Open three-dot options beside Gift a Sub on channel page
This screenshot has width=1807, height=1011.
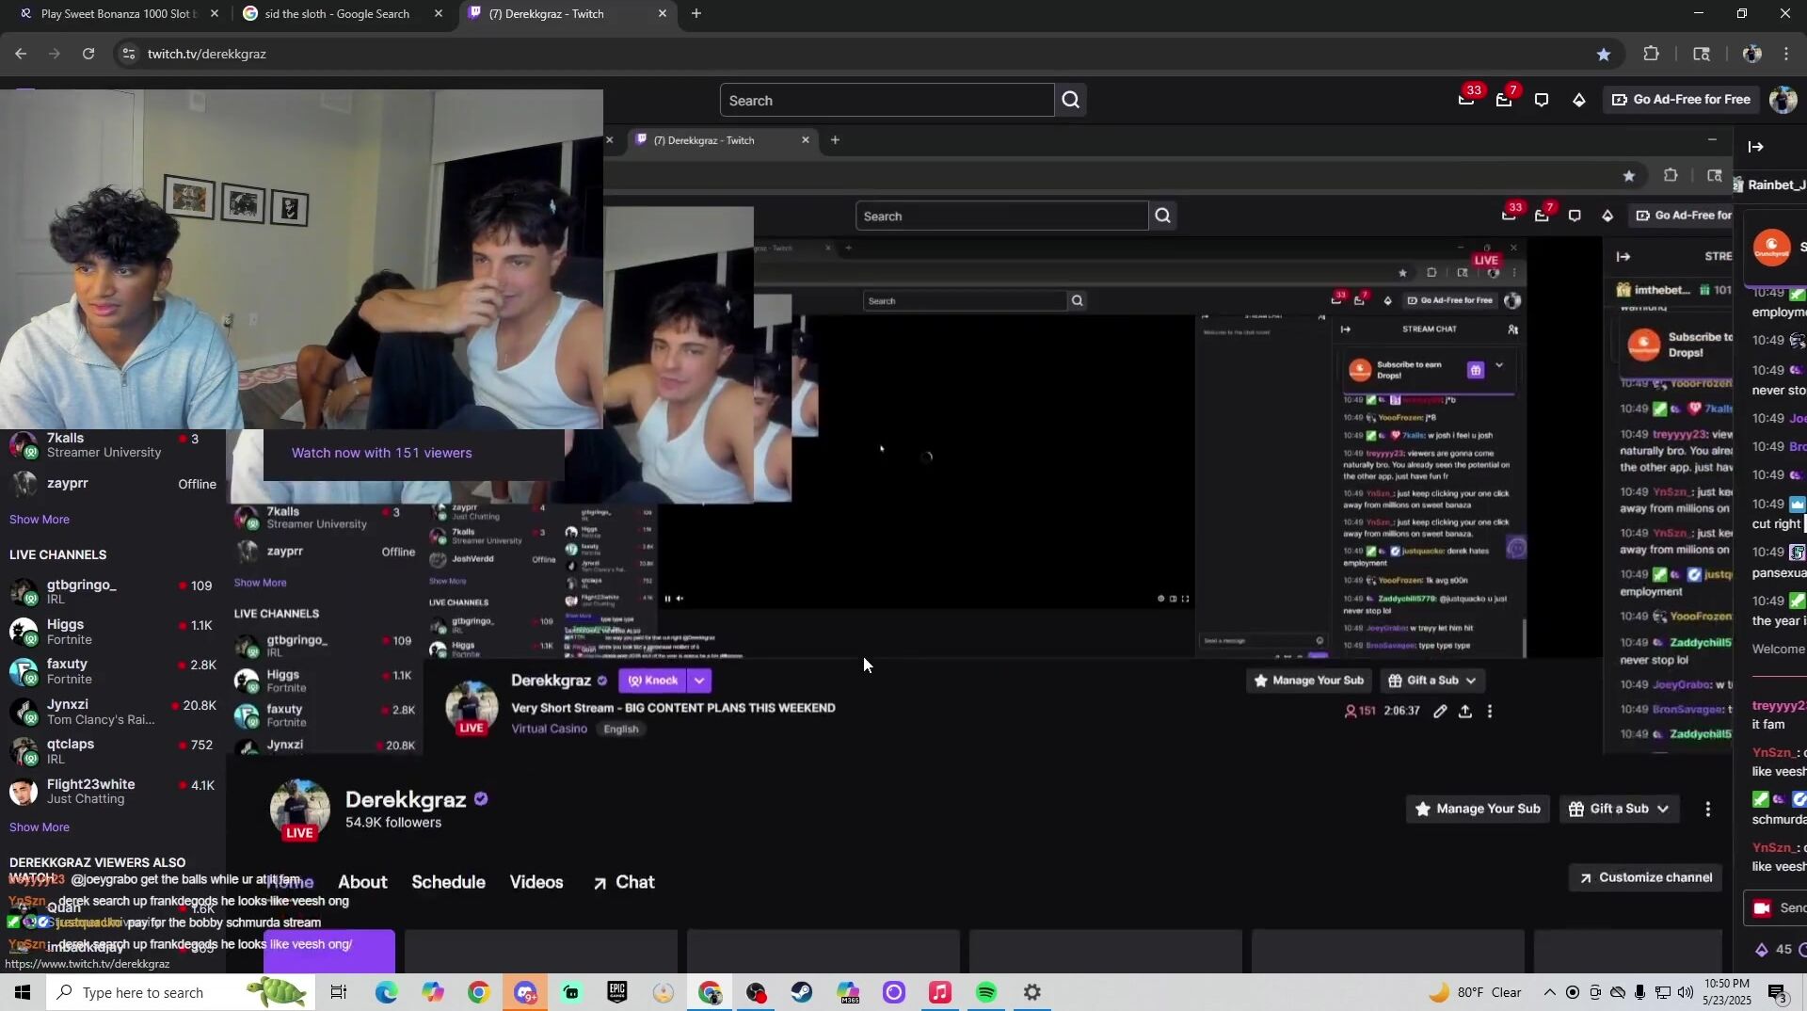(1708, 809)
